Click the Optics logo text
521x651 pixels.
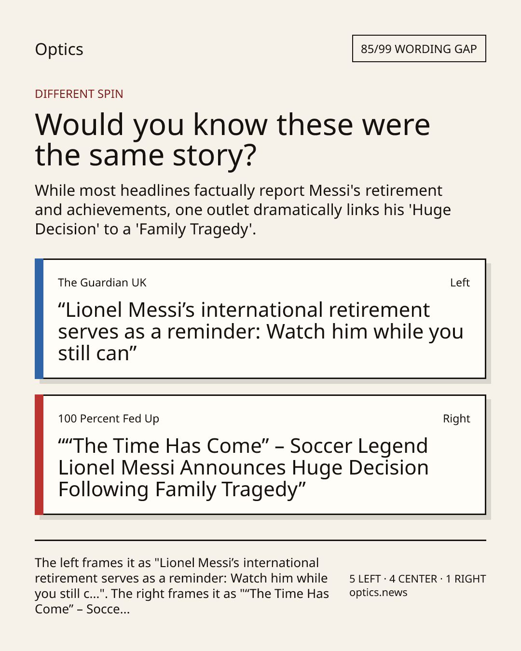(x=59, y=49)
